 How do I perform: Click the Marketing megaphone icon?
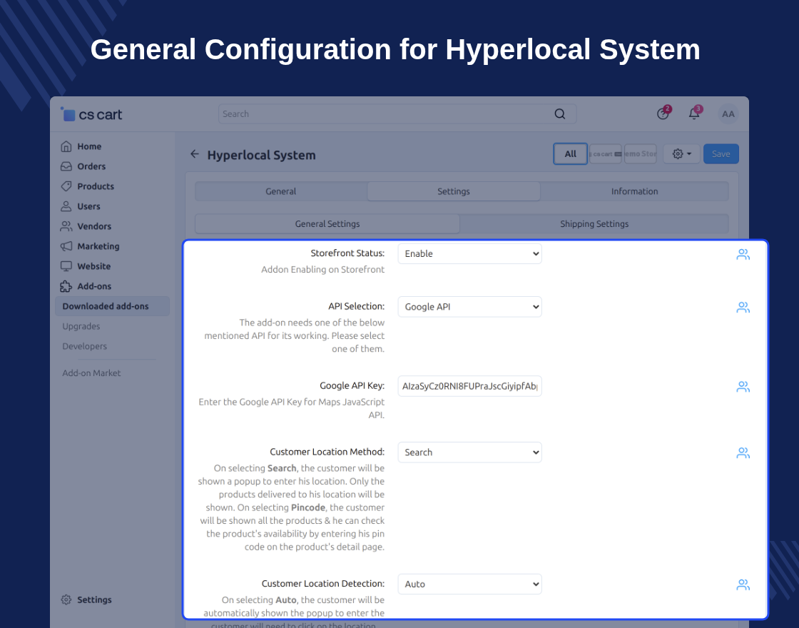(66, 246)
